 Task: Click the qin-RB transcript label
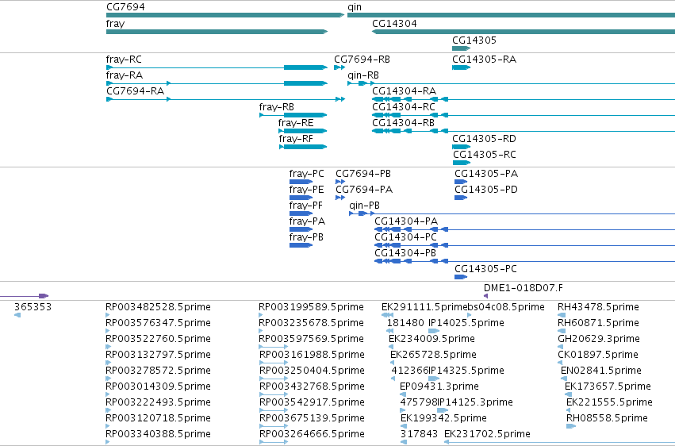pyautogui.click(x=363, y=75)
